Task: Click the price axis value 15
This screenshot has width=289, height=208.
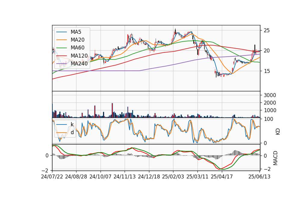Action: click(x=266, y=71)
